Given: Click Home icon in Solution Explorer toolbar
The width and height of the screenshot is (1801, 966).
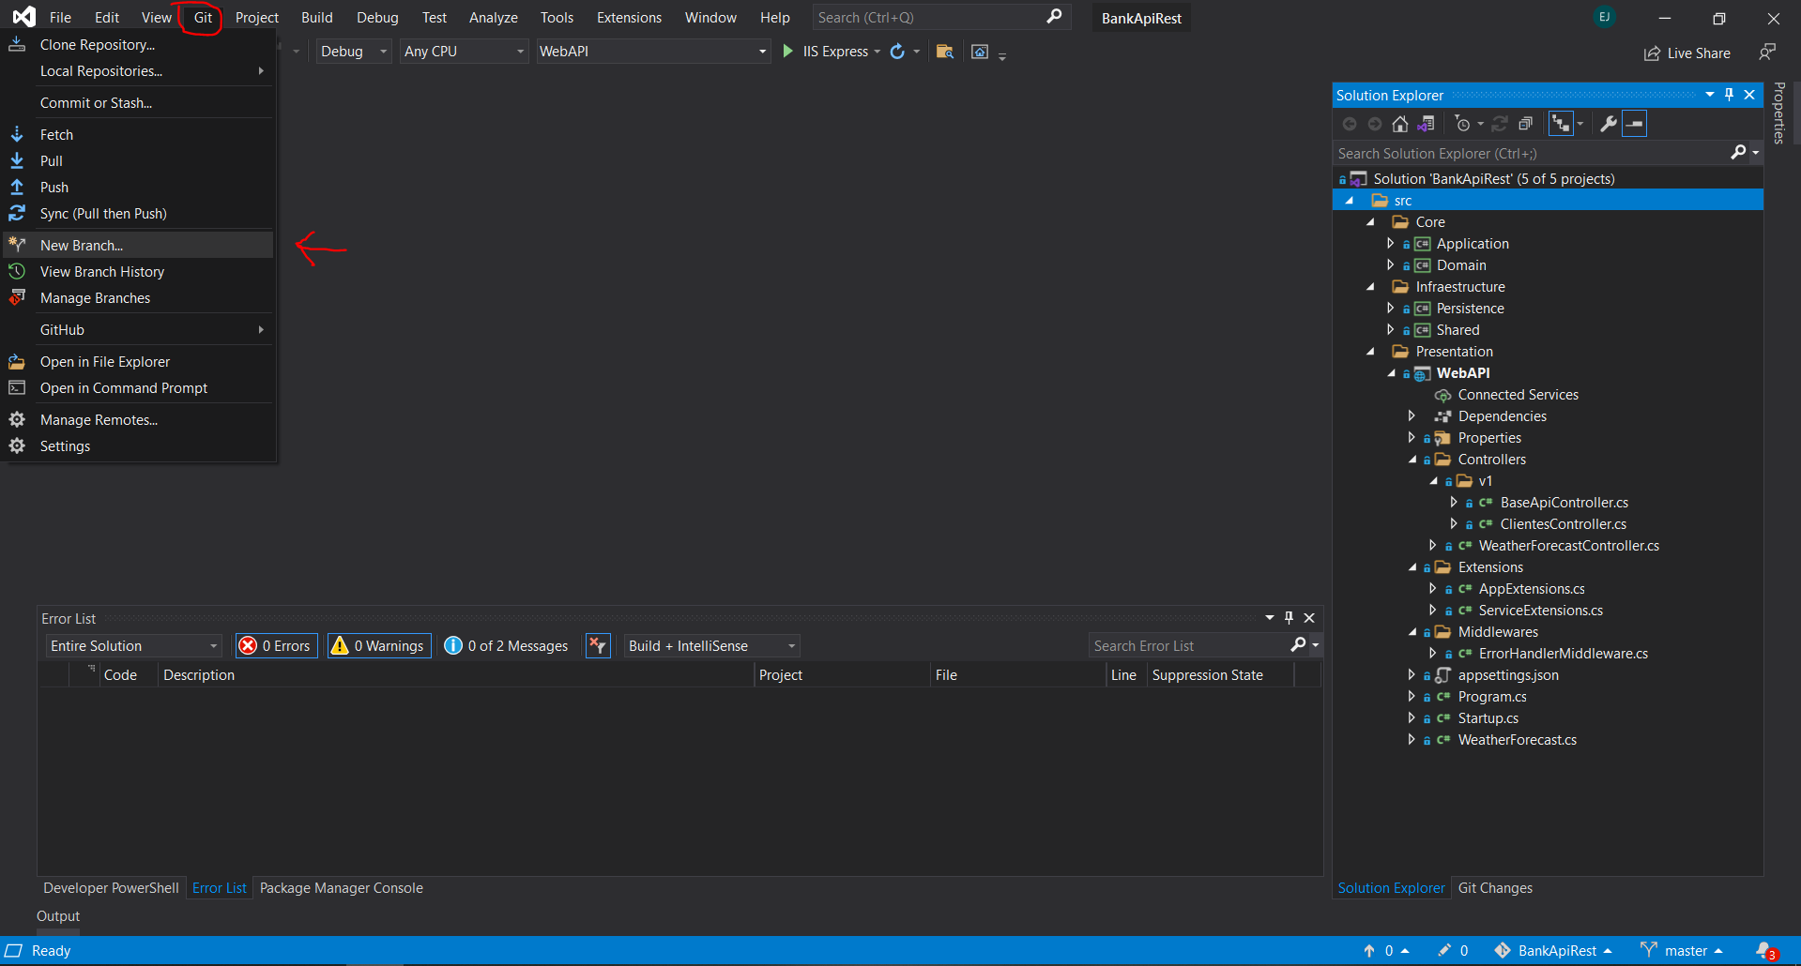Looking at the screenshot, I should [1399, 124].
